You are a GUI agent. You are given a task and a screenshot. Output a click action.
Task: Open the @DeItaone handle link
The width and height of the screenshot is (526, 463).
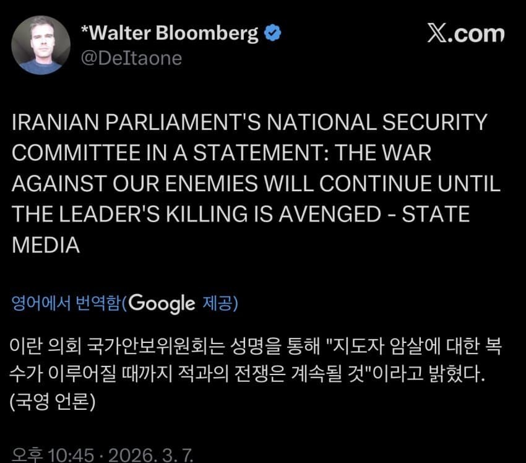131,58
